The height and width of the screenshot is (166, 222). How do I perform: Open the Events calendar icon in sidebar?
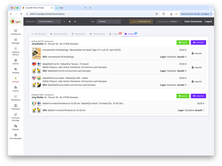click(16, 60)
